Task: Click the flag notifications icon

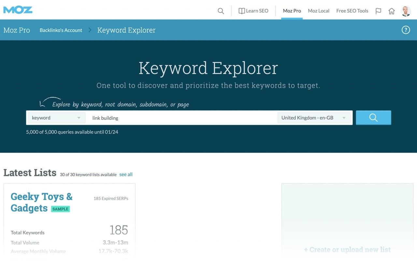Action: [x=378, y=11]
